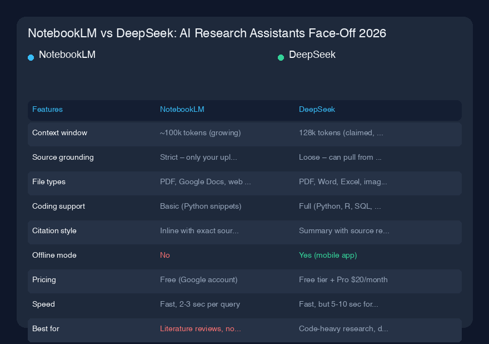Select the Speed row label
This screenshot has height=344, width=489.
43,304
